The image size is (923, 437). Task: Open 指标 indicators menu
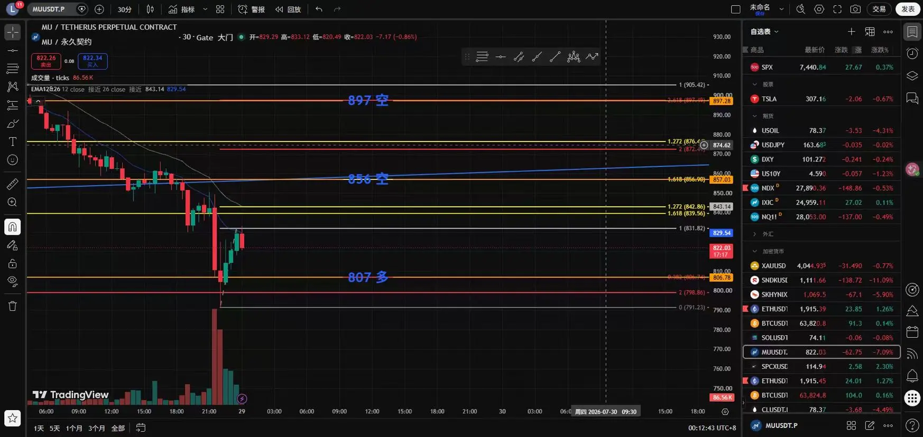pos(181,9)
